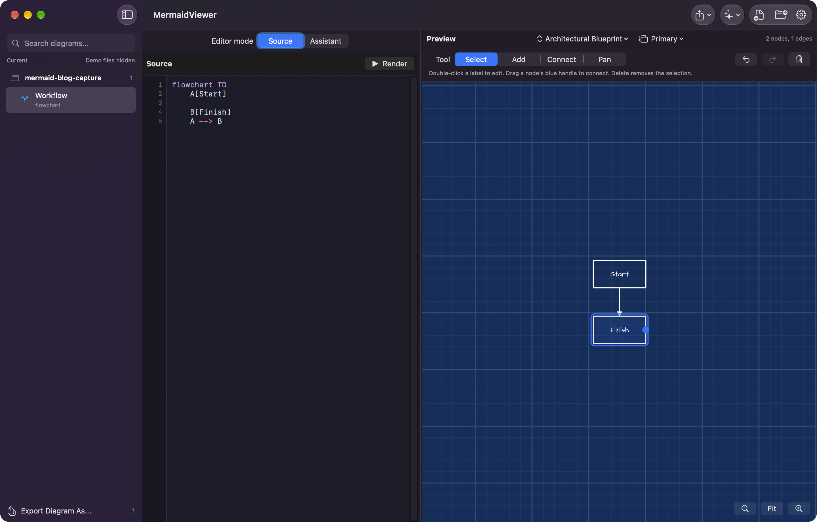This screenshot has height=522, width=817.
Task: Click the share menu chevron
Action: (709, 15)
